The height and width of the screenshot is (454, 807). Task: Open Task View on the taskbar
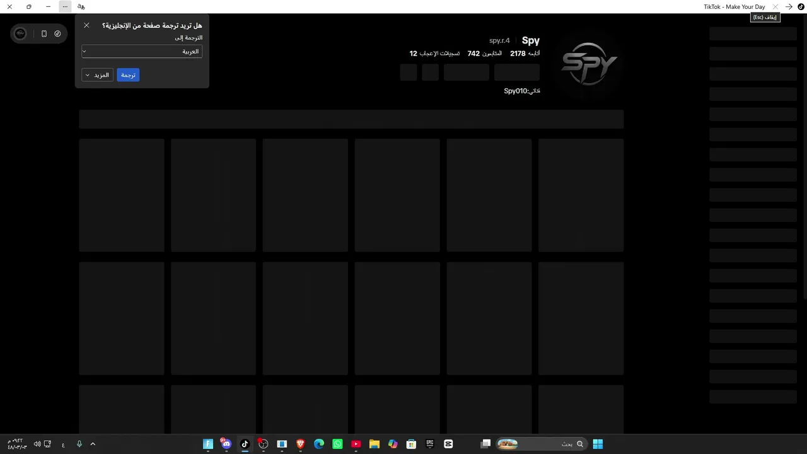(485, 444)
